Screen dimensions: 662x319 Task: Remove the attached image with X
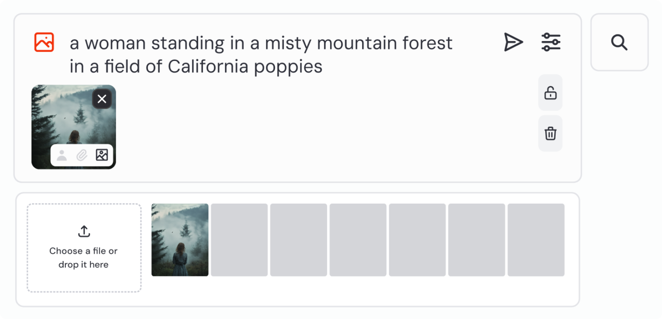(102, 99)
